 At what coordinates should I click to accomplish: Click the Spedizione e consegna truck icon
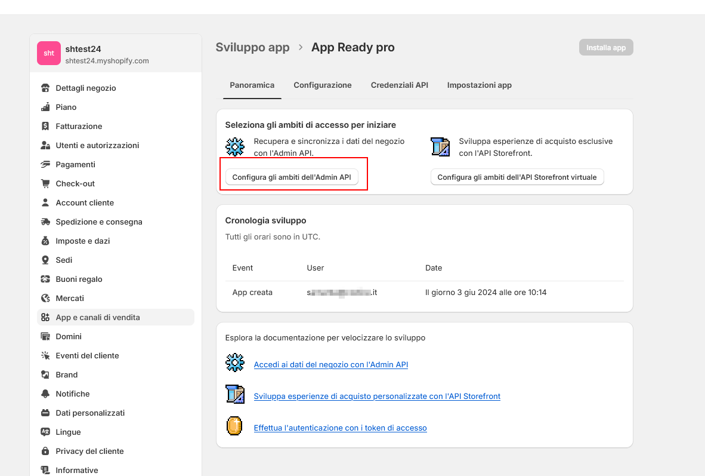(x=45, y=222)
